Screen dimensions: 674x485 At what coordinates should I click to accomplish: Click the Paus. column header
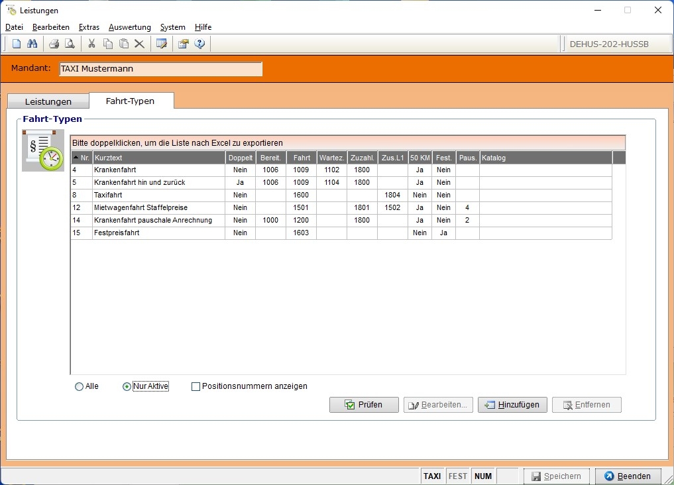pos(468,158)
